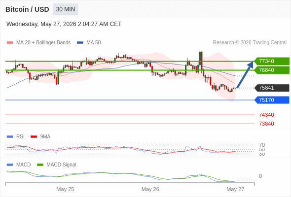This screenshot has width=291, height=197.
Task: Click the blue upward forecast arrow
Action: pos(245,75)
